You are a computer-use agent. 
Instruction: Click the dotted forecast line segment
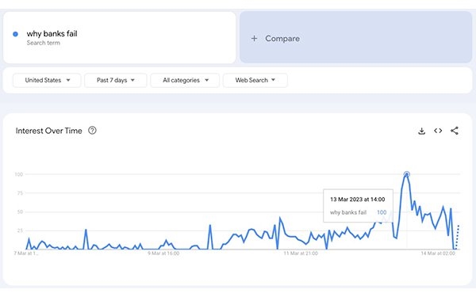tap(457, 237)
